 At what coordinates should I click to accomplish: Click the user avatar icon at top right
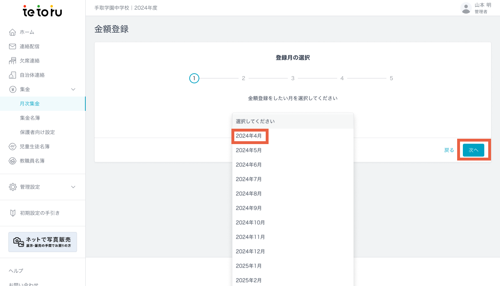(x=466, y=8)
